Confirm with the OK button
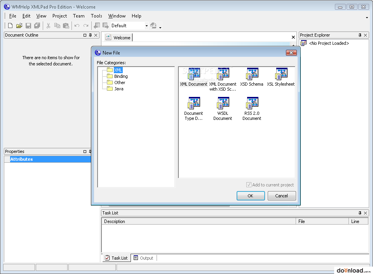 (251, 196)
